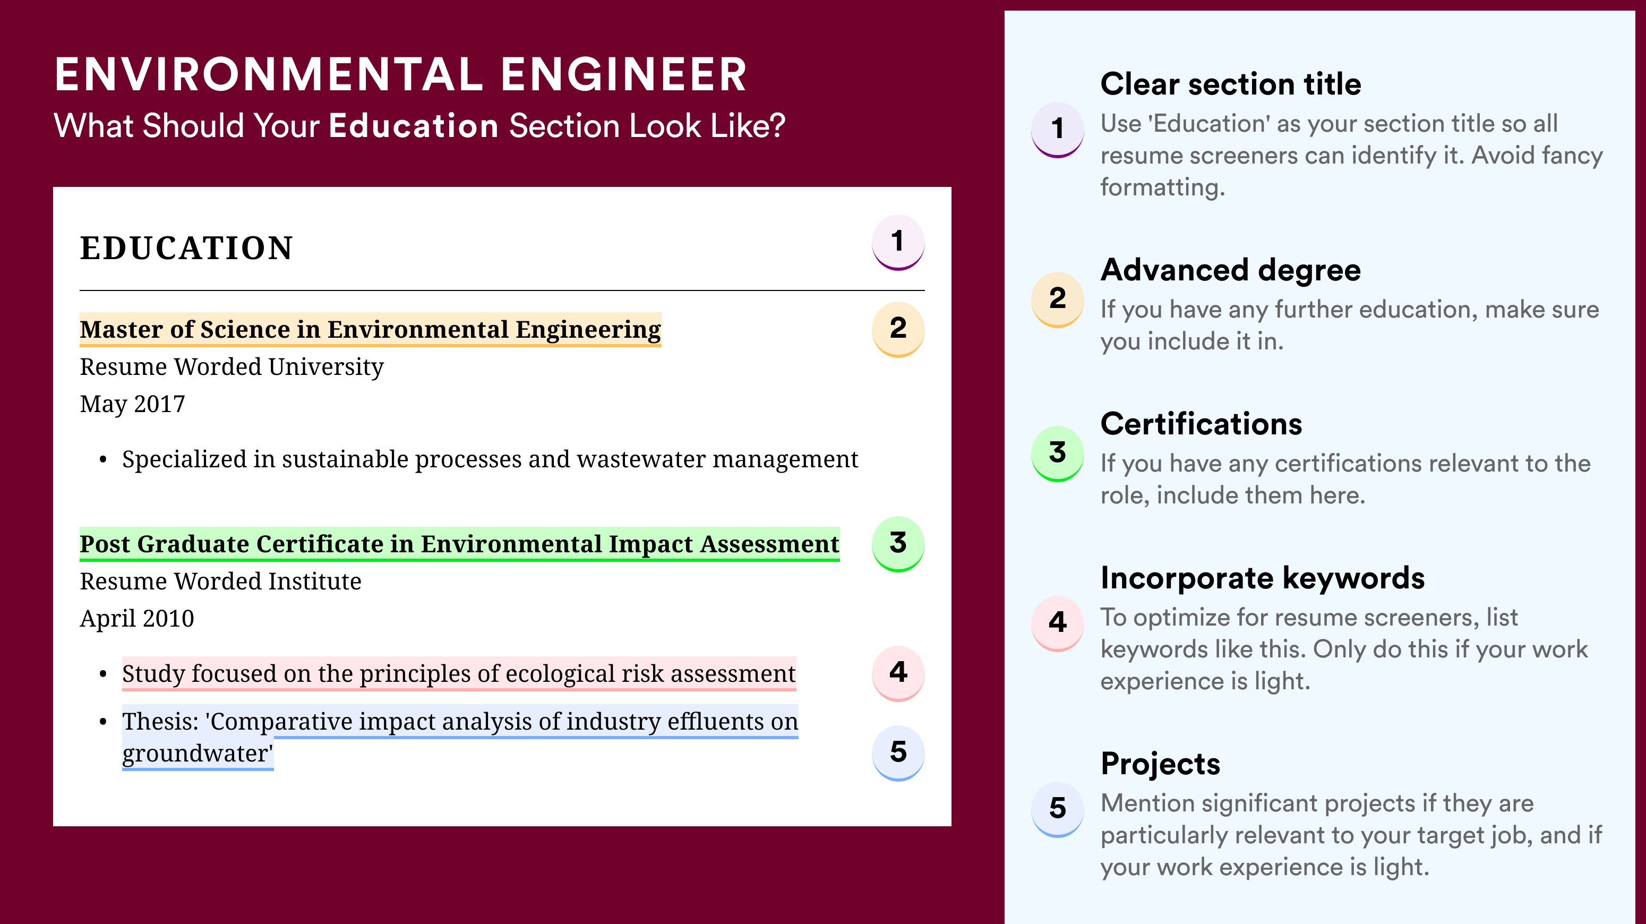The image size is (1646, 924).
Task: Click the number 3 badge beside Post Graduate Certificate
Action: [x=898, y=544]
